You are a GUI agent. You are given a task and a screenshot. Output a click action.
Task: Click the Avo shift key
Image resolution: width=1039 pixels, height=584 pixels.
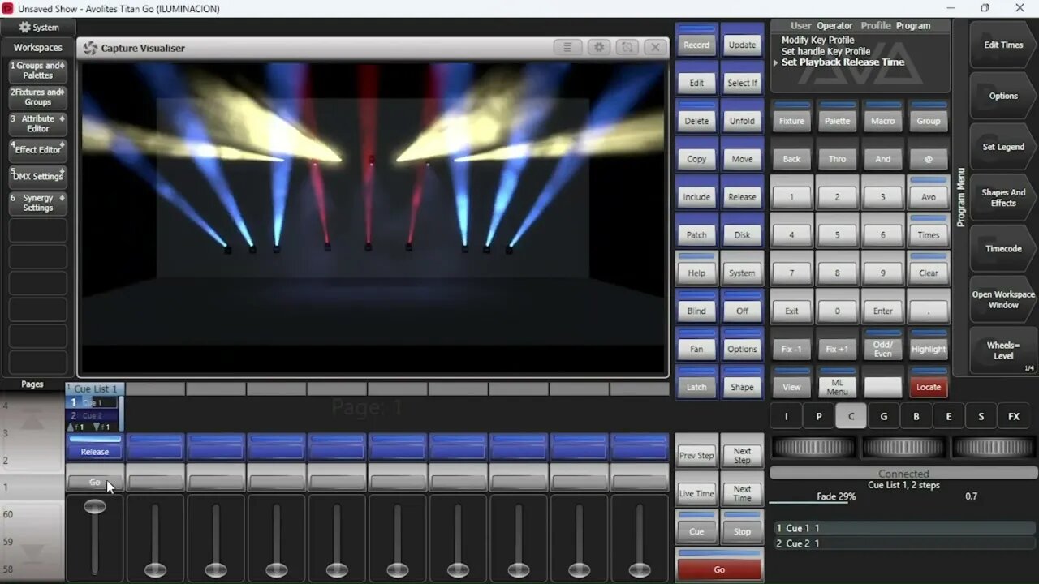point(929,192)
